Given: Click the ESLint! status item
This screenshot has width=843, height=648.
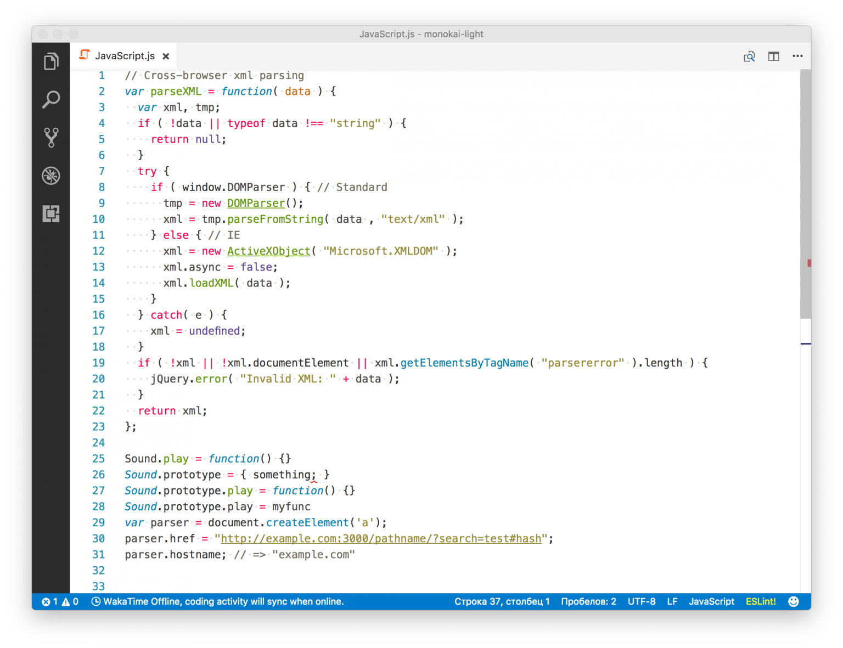Looking at the screenshot, I should pyautogui.click(x=761, y=601).
